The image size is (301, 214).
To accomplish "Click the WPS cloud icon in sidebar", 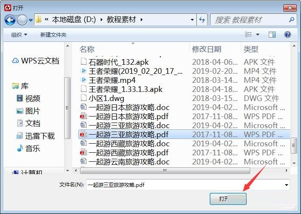I will pos(16,61).
